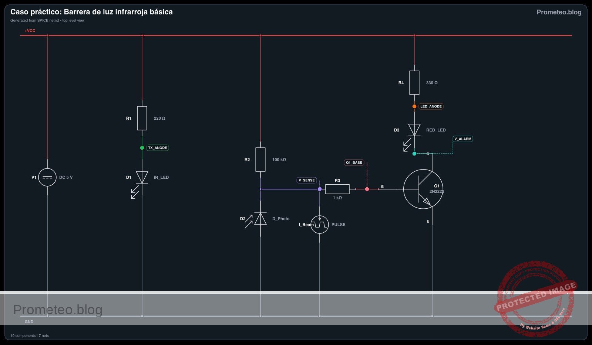Select the R2 resistor symbol
The height and width of the screenshot is (345, 592).
pos(260,160)
